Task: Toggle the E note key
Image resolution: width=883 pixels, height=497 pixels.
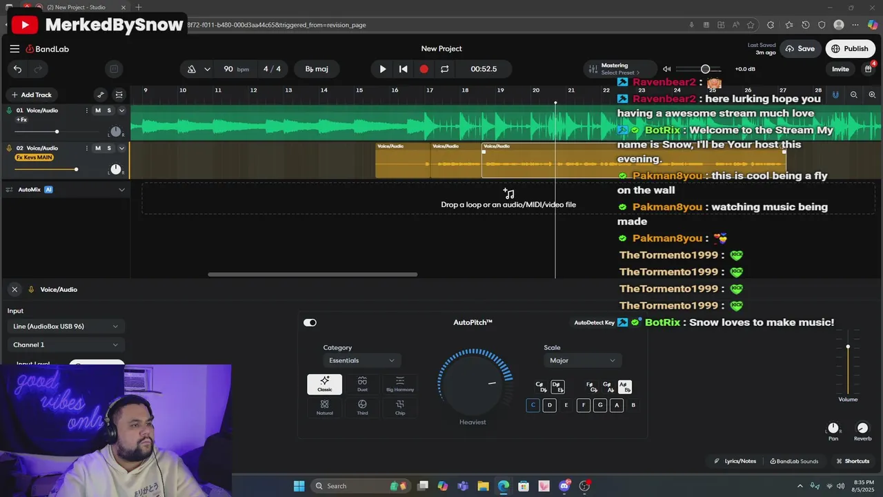Action: (x=566, y=405)
